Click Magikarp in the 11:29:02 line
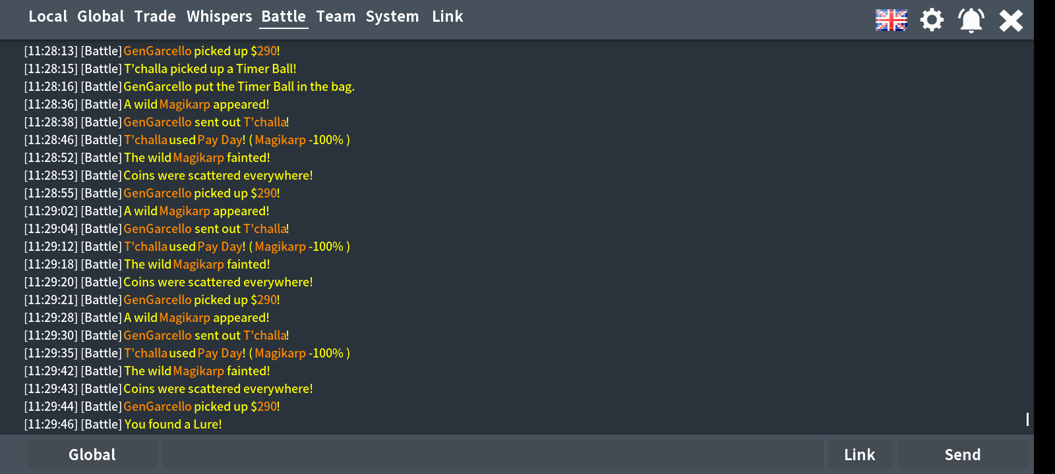 [185, 211]
